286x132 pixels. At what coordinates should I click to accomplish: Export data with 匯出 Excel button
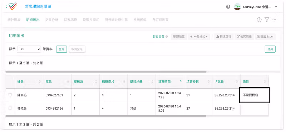point(265,37)
